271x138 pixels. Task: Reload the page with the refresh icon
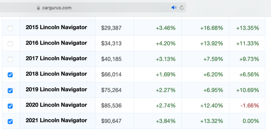(x=182, y=8)
